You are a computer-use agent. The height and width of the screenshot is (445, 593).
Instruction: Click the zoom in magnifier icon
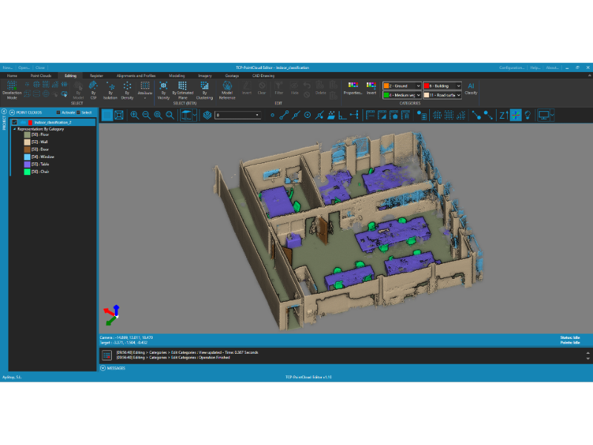click(135, 115)
